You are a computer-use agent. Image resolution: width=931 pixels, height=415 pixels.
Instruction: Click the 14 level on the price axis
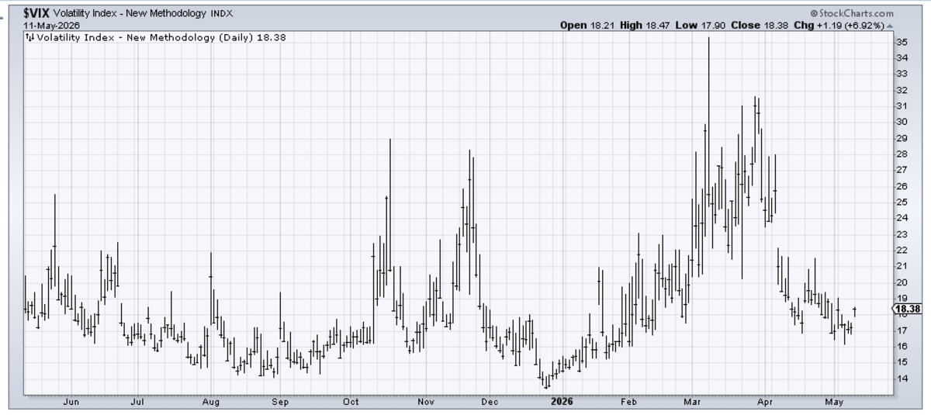click(902, 379)
